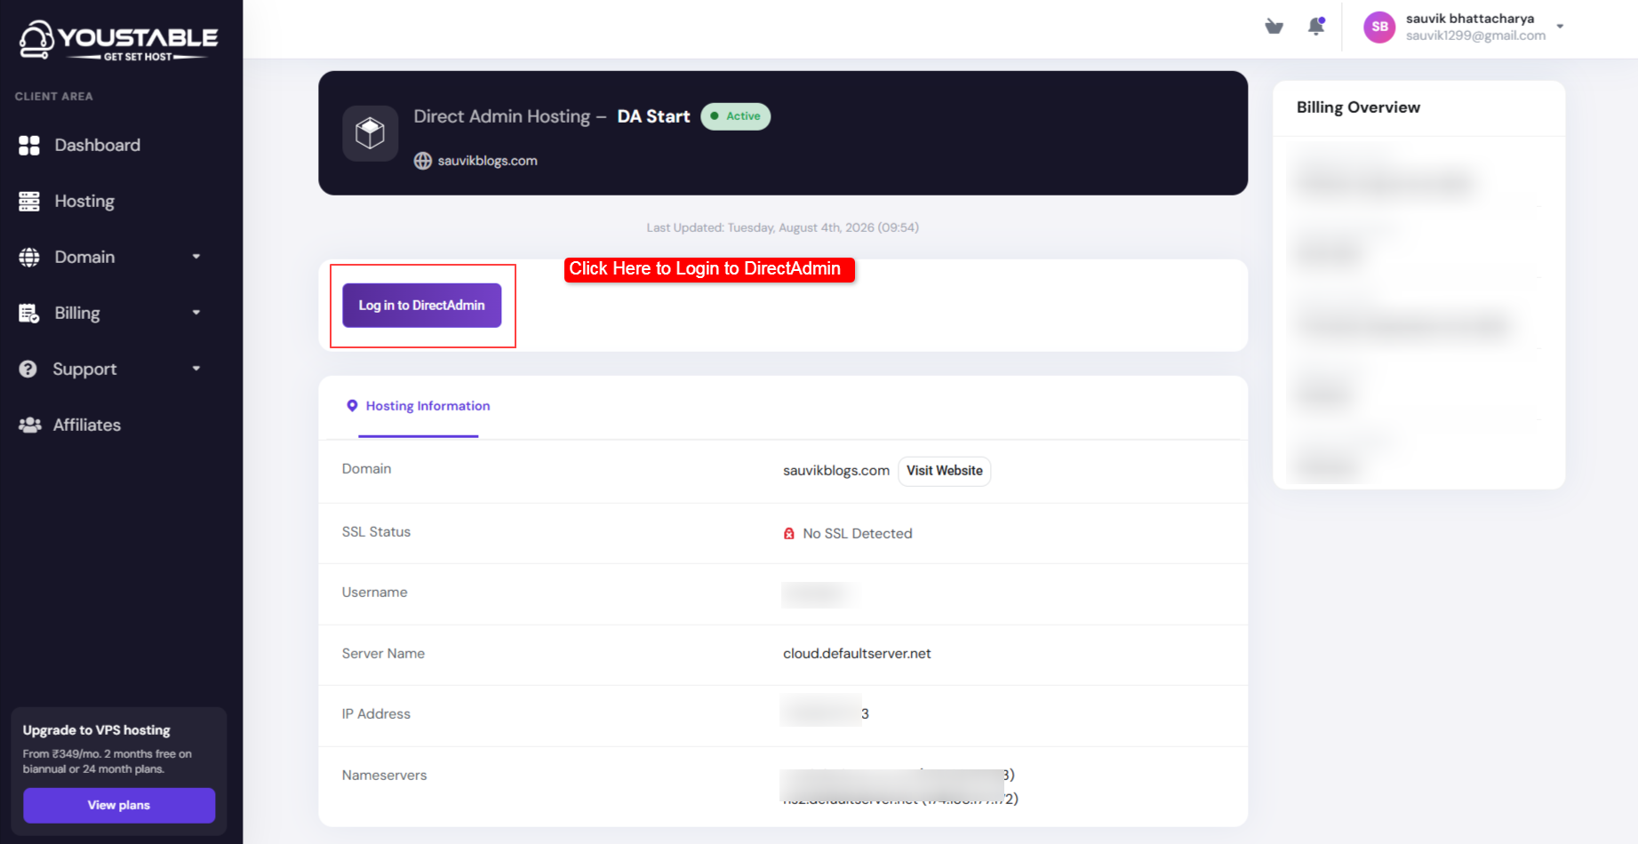This screenshot has height=844, width=1638.
Task: Click the Affiliates people icon
Action: pos(29,426)
